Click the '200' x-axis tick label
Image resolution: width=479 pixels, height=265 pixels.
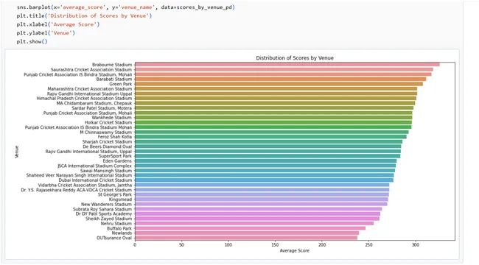(322, 245)
